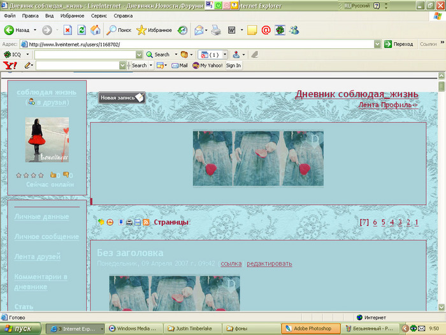Click the ICQ toolbar search input
The image size is (446, 335).
click(85, 55)
